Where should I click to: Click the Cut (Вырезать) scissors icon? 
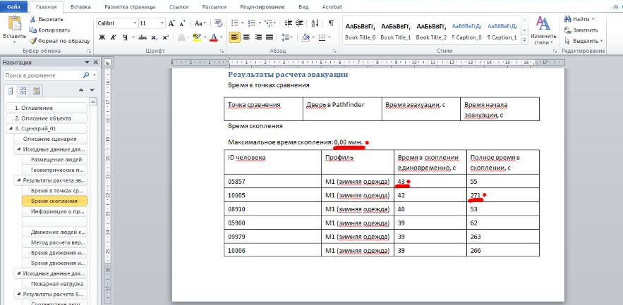(33, 20)
